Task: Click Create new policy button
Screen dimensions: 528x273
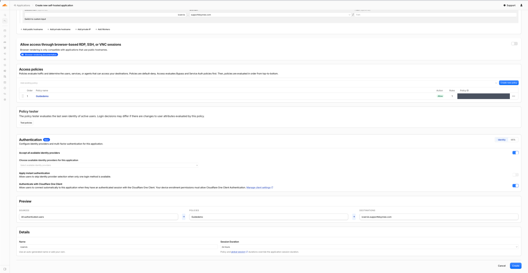Action: (509, 83)
